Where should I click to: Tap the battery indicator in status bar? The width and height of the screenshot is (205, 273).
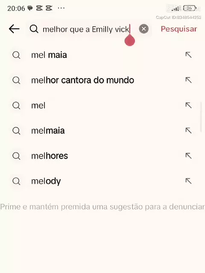pos(190,8)
